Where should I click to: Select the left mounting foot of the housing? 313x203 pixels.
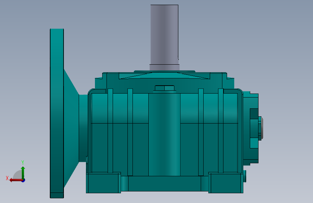click(x=103, y=183)
